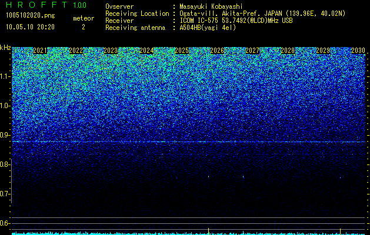Click the Ovserver field label
Image resolution: width=370 pixels, height=235 pixels.
[119, 7]
